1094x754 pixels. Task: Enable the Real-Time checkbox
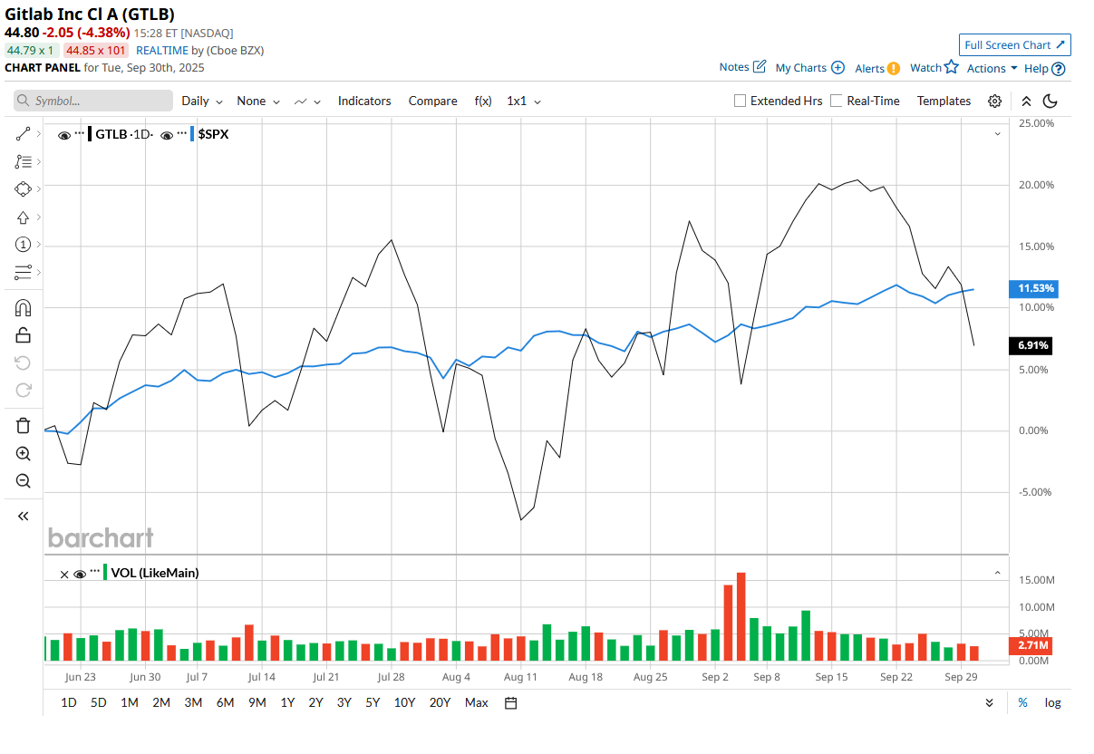point(837,101)
